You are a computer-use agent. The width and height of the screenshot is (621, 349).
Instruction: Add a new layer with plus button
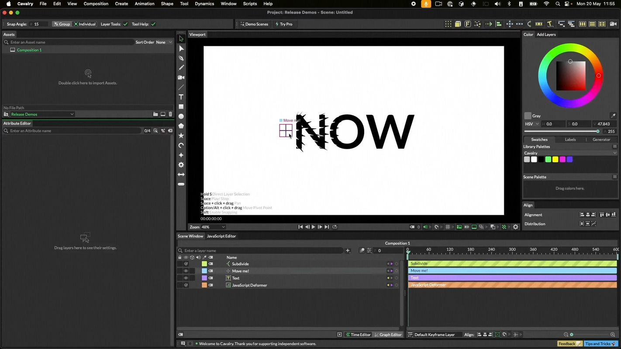pos(348,250)
